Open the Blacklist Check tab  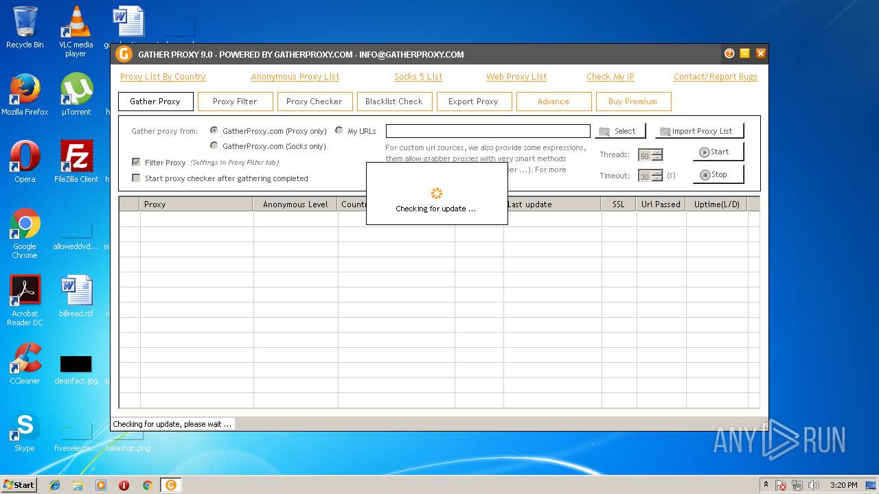pyautogui.click(x=394, y=102)
